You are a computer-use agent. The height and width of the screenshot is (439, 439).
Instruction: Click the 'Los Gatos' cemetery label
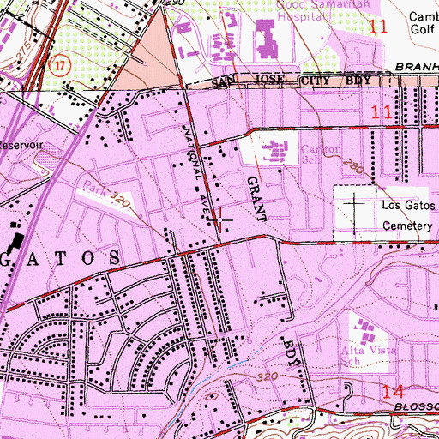tap(409, 206)
